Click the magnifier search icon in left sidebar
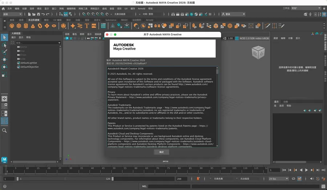Viewport: 327px width, 190px height. tap(4, 131)
